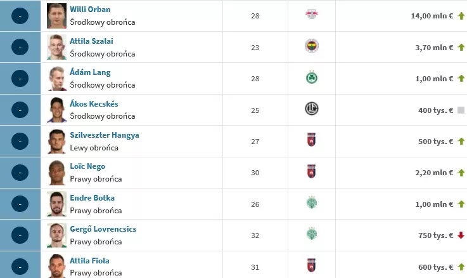The width and height of the screenshot is (467, 278).
Task: Open Szilveszter Hangya profile link
Action: click(105, 135)
